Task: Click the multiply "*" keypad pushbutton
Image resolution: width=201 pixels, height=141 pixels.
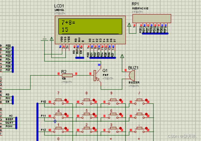Action: 139,116
